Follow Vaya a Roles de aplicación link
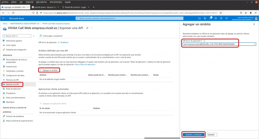Viewport: 259px width, 139px height. click(85, 65)
